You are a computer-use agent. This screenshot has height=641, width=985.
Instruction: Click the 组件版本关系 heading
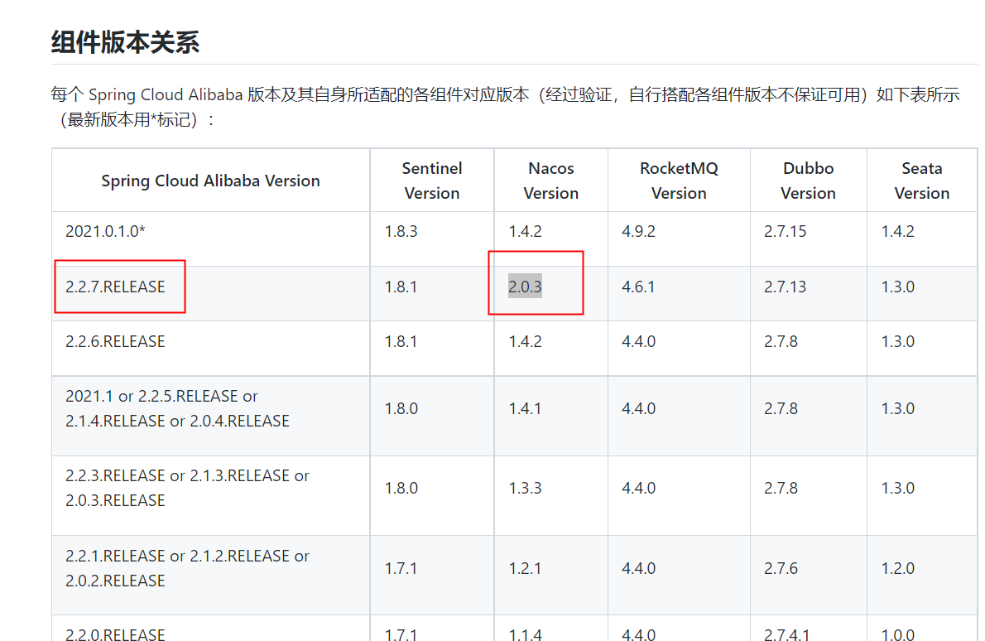tap(125, 42)
